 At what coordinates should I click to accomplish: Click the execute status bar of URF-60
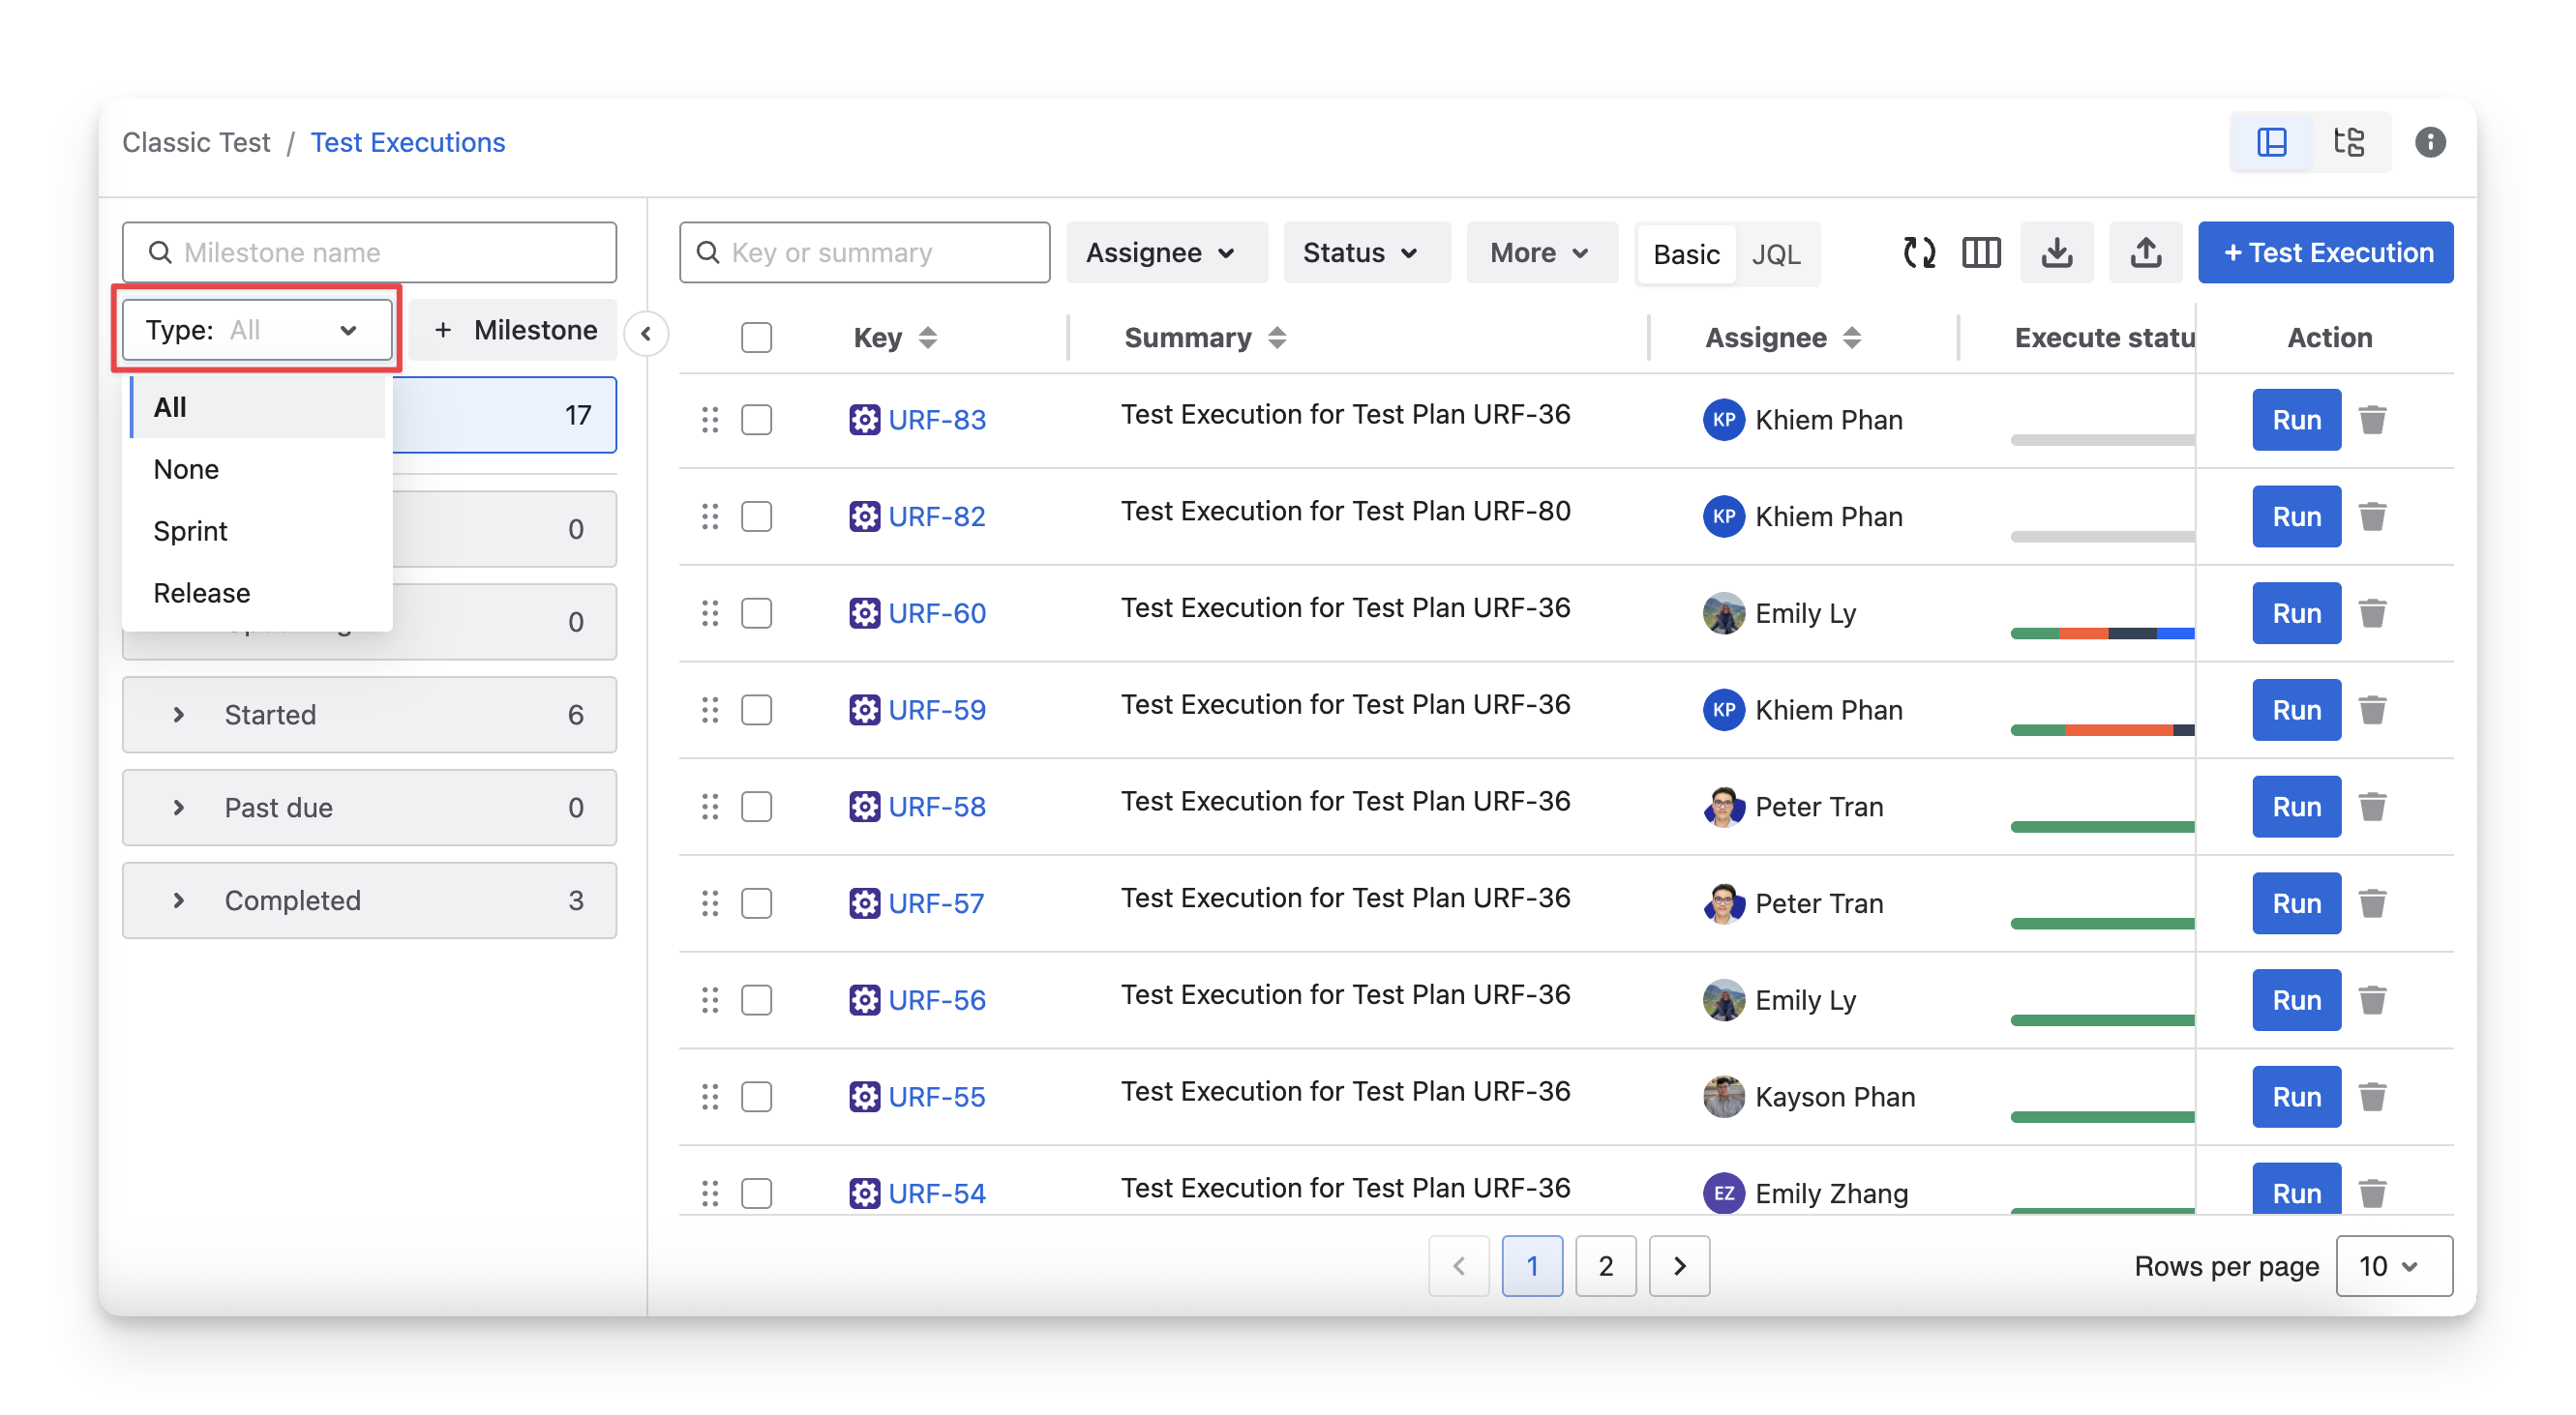point(2101,634)
